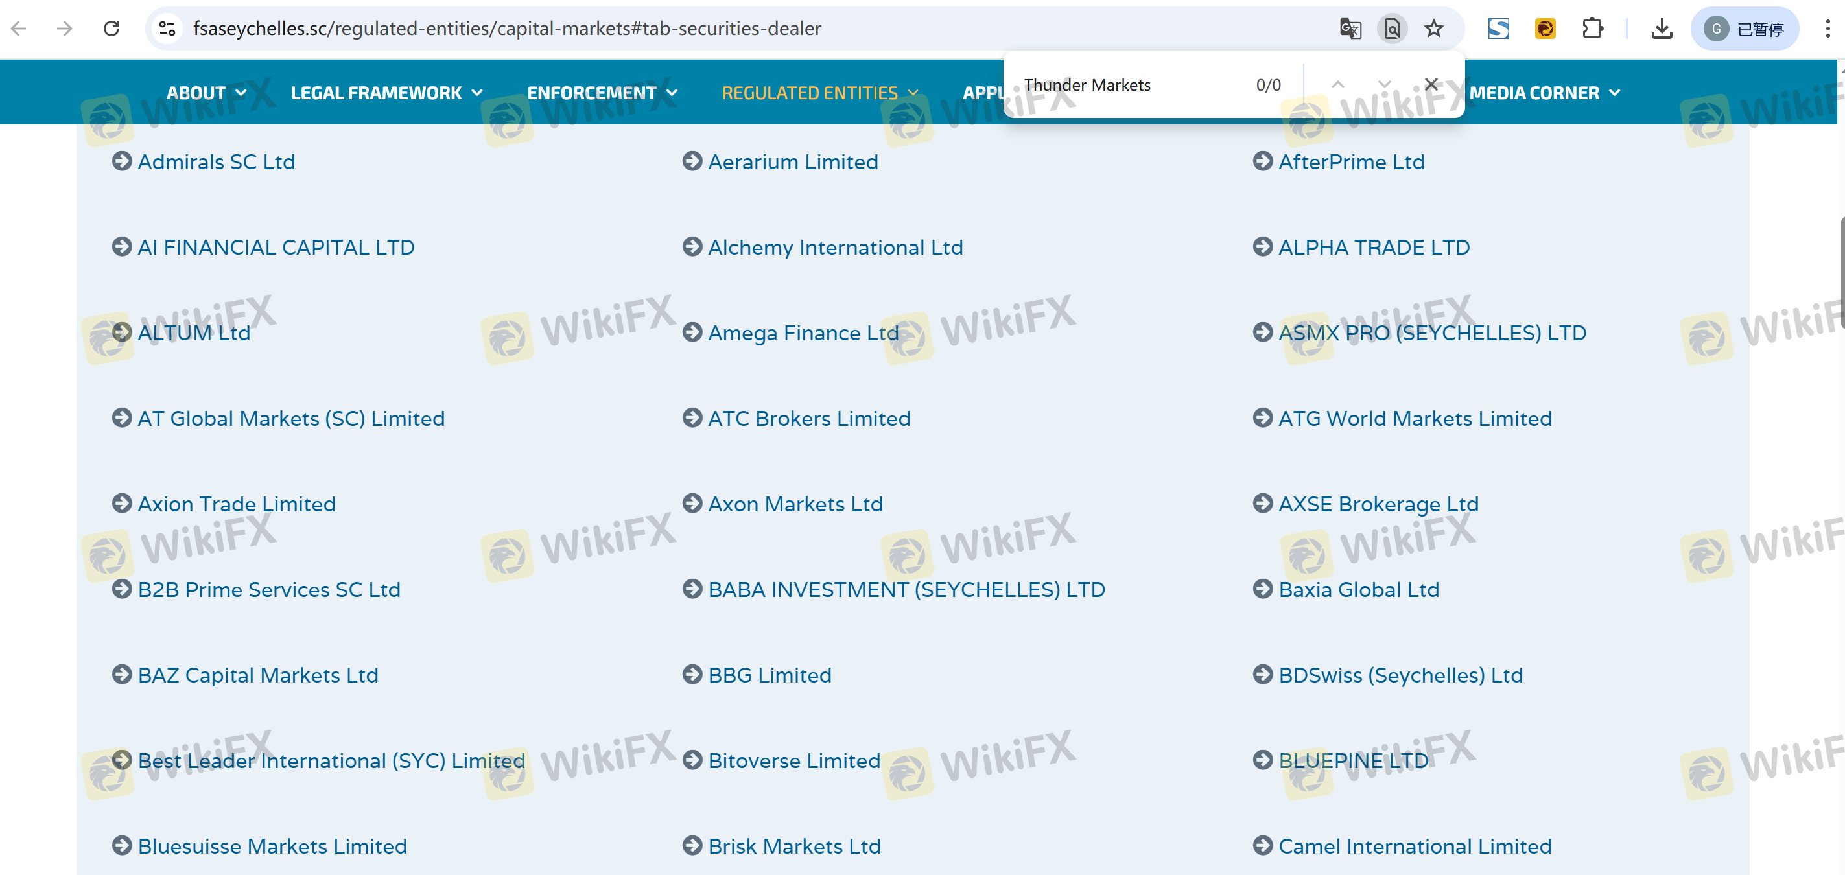The height and width of the screenshot is (875, 1845).
Task: Open the Bitoverse Limited entry
Action: coord(794,761)
